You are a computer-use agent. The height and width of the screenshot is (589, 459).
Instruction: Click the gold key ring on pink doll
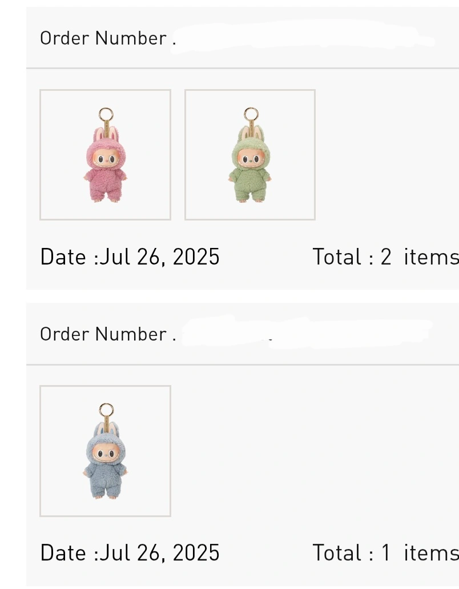pyautogui.click(x=106, y=114)
